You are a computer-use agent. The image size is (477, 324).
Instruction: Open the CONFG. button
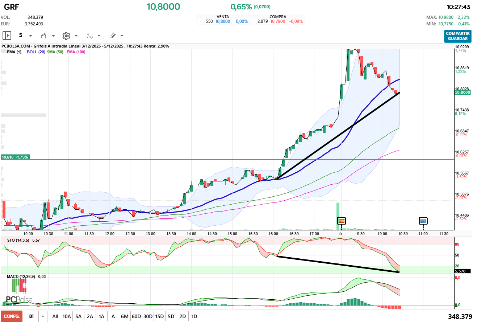[x=12, y=316]
